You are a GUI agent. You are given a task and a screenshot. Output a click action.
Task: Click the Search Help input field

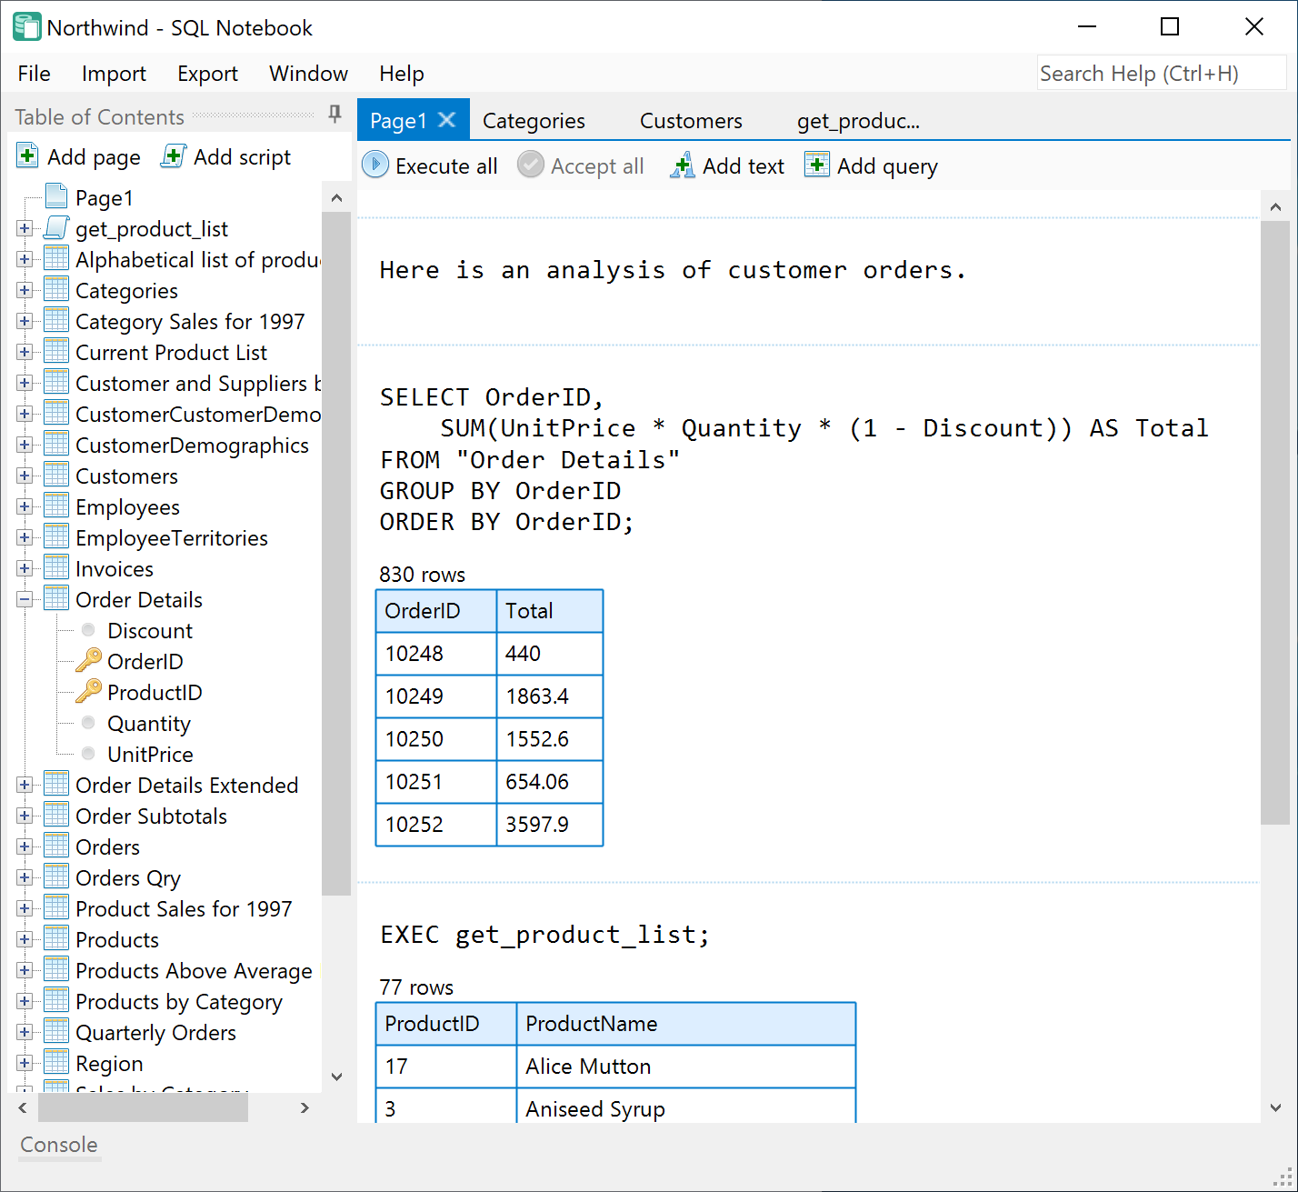tap(1161, 74)
